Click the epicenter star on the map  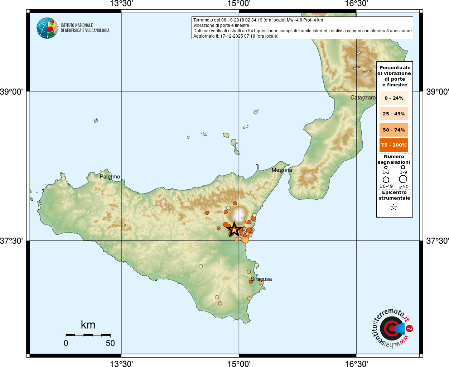coord(234,229)
